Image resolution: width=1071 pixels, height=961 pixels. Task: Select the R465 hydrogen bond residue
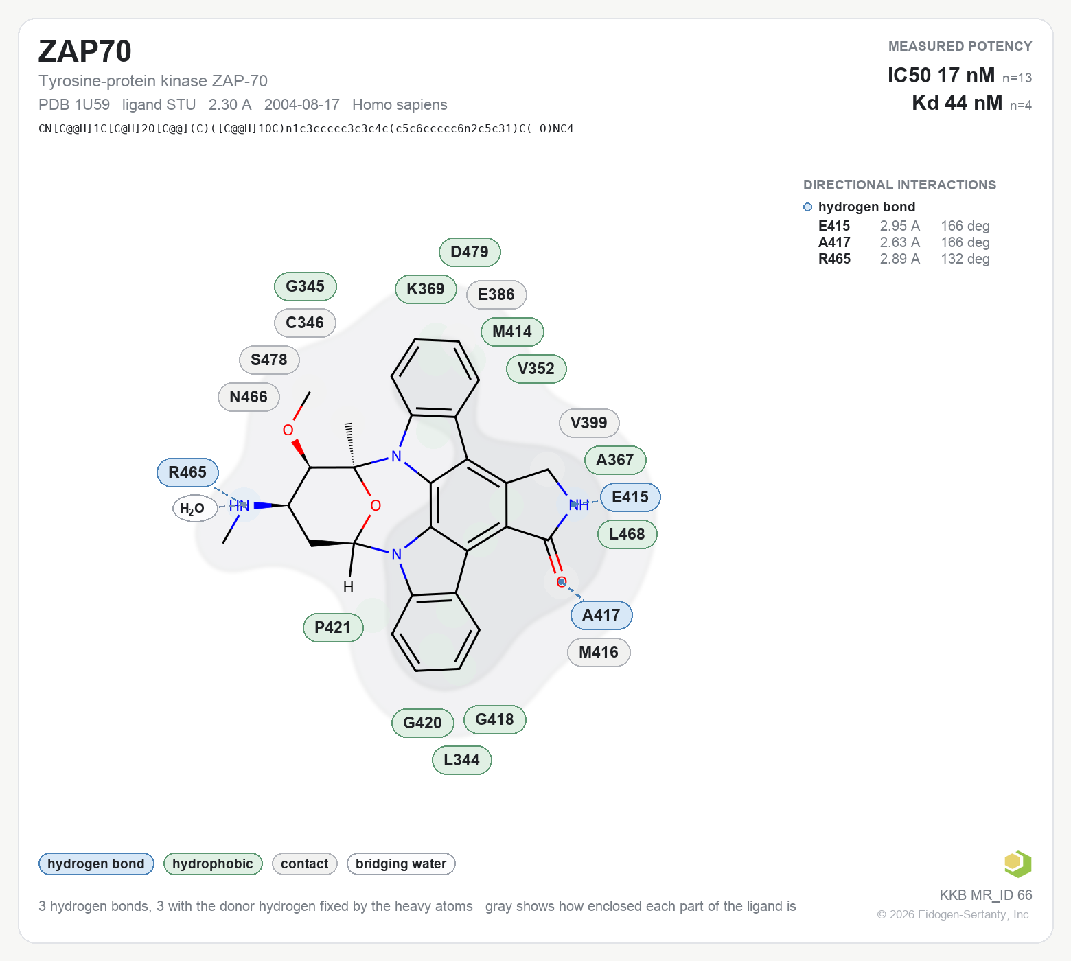(187, 472)
